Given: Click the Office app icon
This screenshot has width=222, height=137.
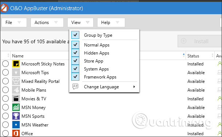Looking at the screenshot, I should coord(16,133).
